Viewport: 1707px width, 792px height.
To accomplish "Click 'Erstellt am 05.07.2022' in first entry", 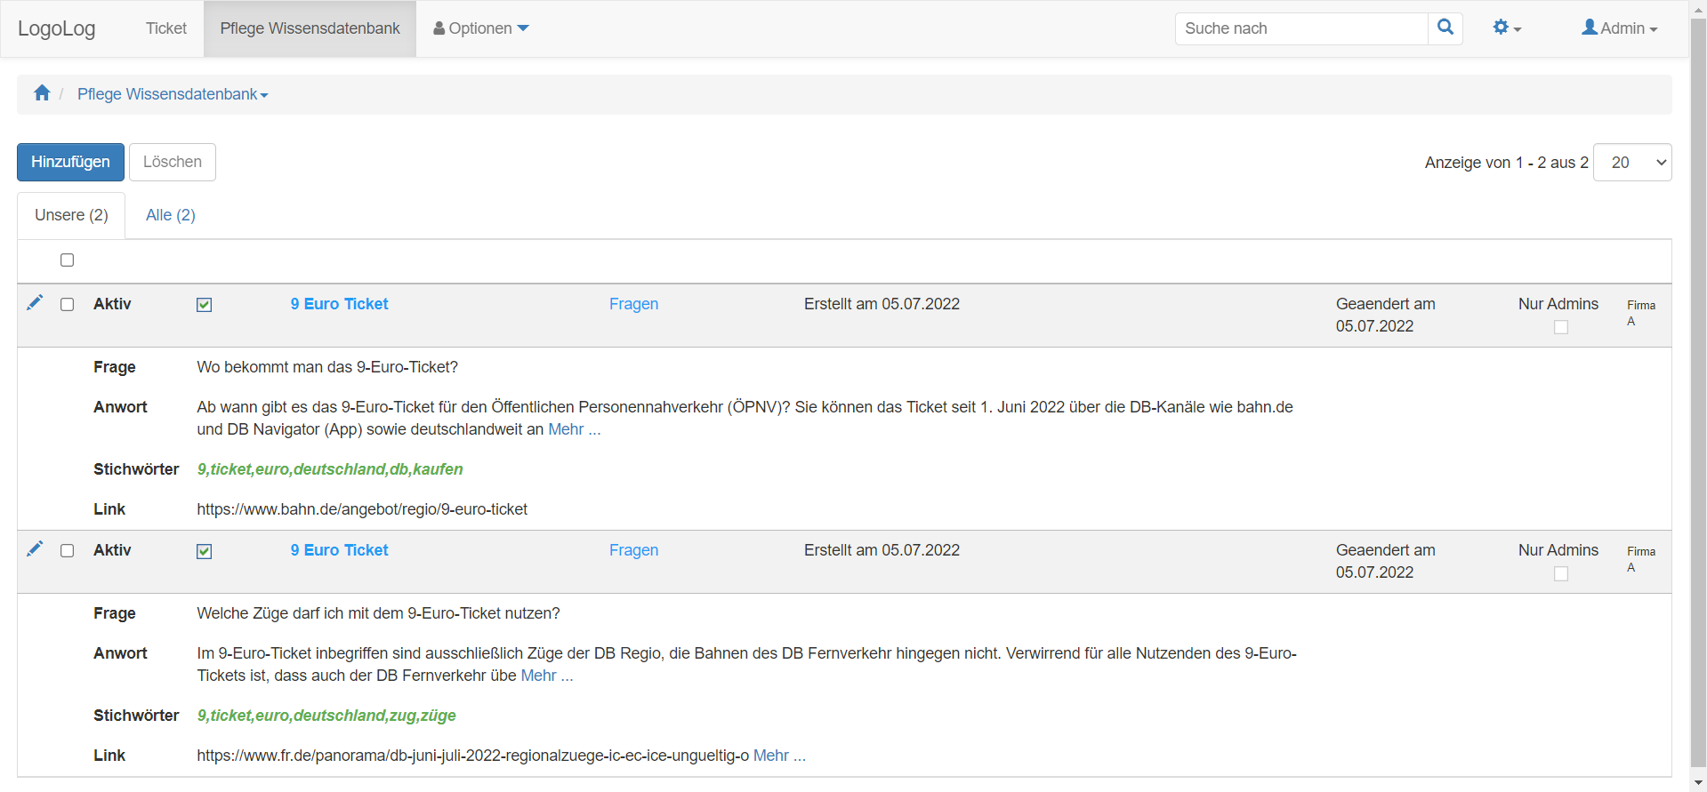I will click(882, 304).
